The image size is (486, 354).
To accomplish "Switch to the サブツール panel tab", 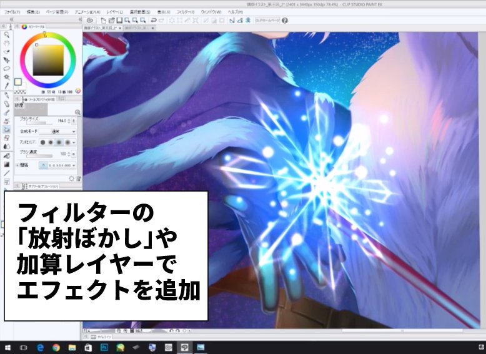I will coord(43,187).
